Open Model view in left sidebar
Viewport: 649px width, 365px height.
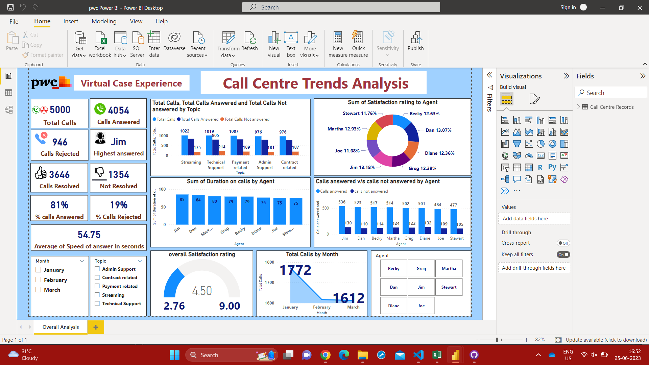pyautogui.click(x=9, y=109)
